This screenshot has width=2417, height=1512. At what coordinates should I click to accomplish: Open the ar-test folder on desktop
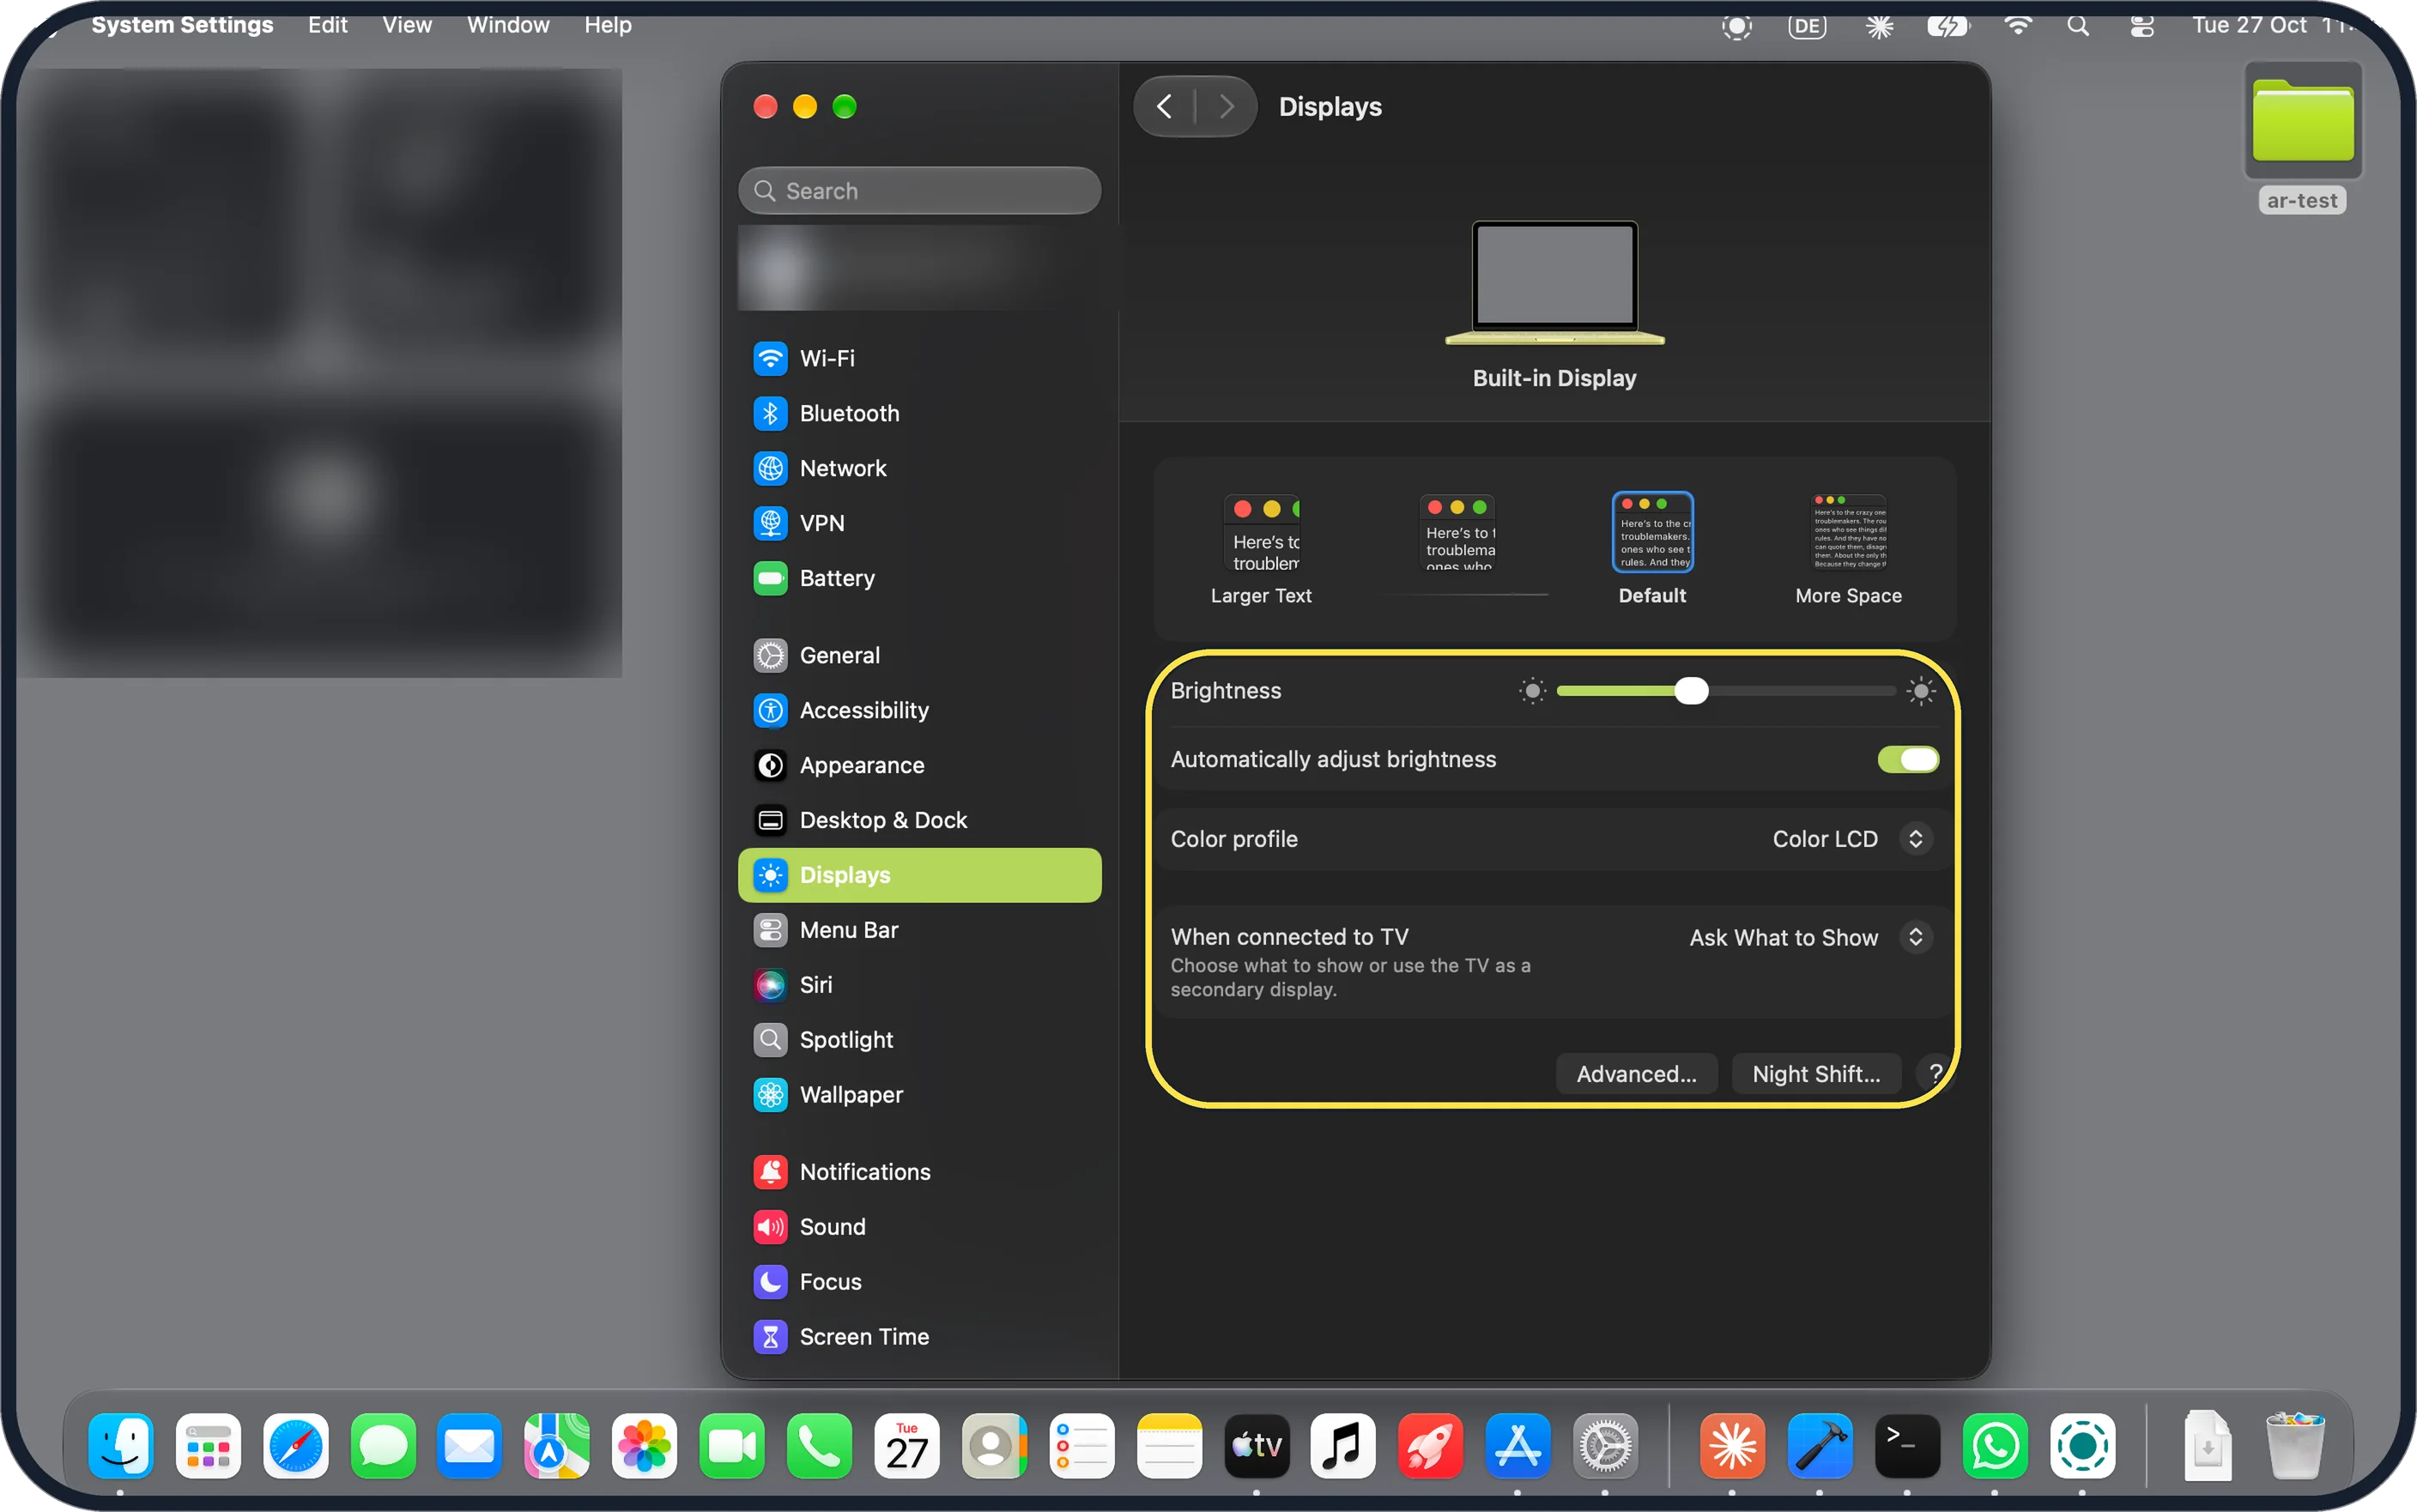[2302, 137]
